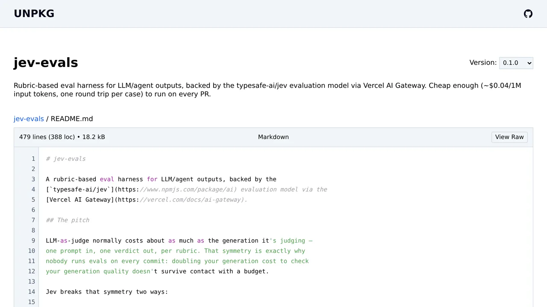Click the package description paragraph
This screenshot has width=547, height=307.
[x=268, y=90]
